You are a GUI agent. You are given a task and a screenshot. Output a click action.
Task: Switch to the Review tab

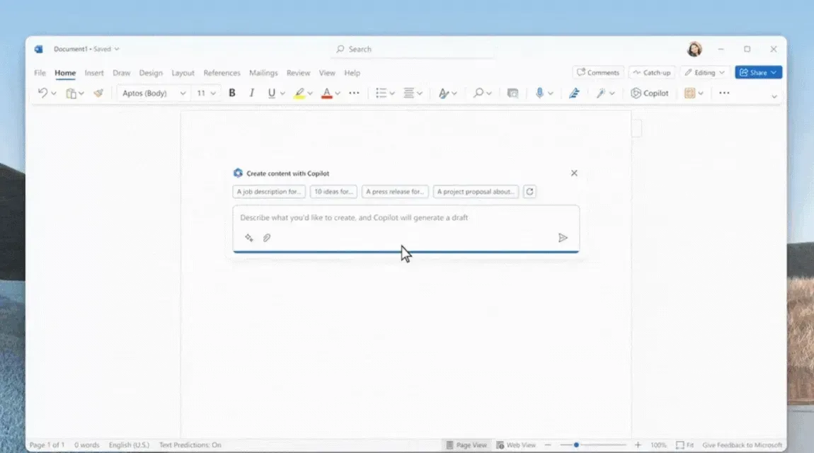click(x=298, y=73)
